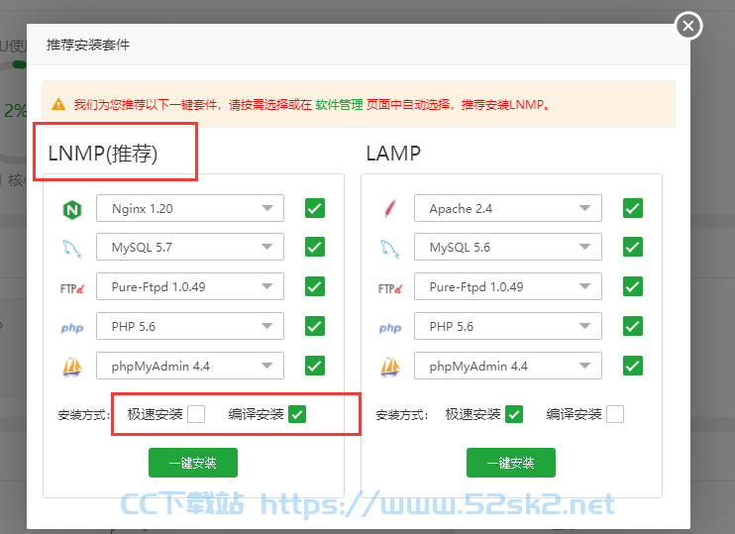Click the php logo icon in LNMP
Viewport: 735px width, 534px height.
pos(72,328)
